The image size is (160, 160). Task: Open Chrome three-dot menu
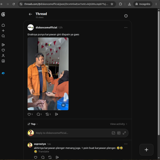[x=156, y=4]
